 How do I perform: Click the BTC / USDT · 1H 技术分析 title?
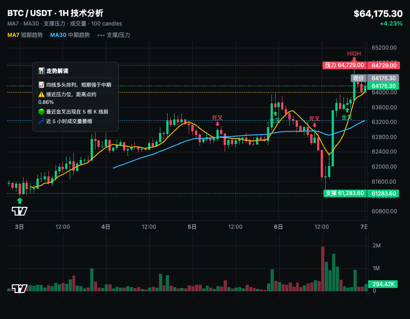55,13
